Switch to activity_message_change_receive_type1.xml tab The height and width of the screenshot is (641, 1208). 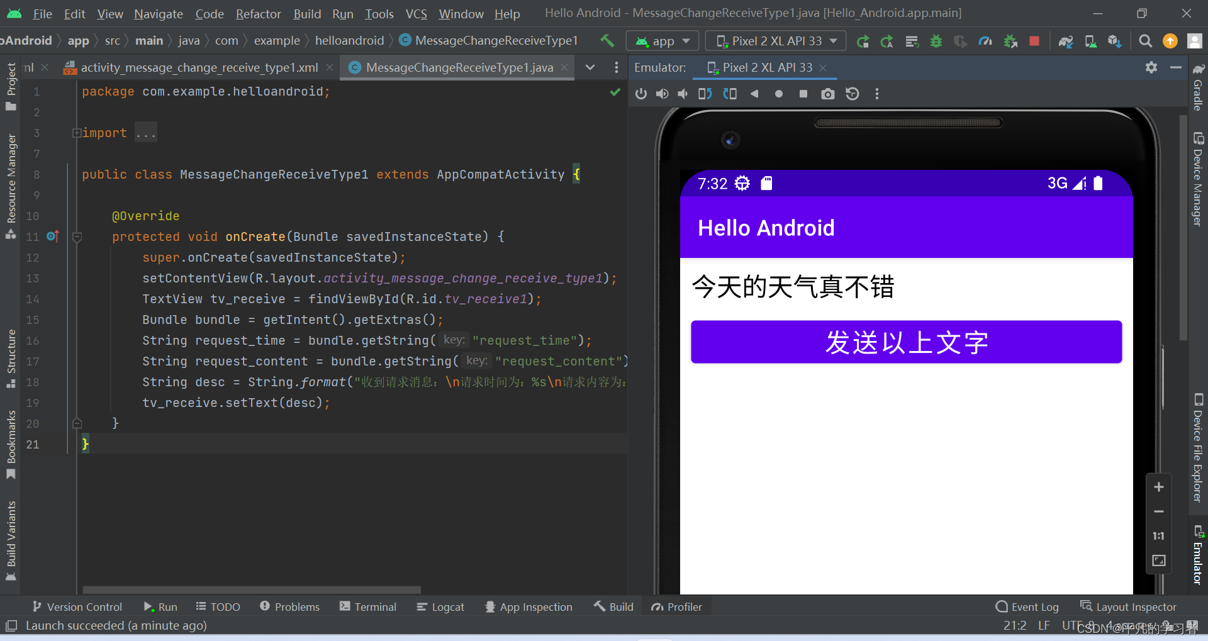[199, 67]
